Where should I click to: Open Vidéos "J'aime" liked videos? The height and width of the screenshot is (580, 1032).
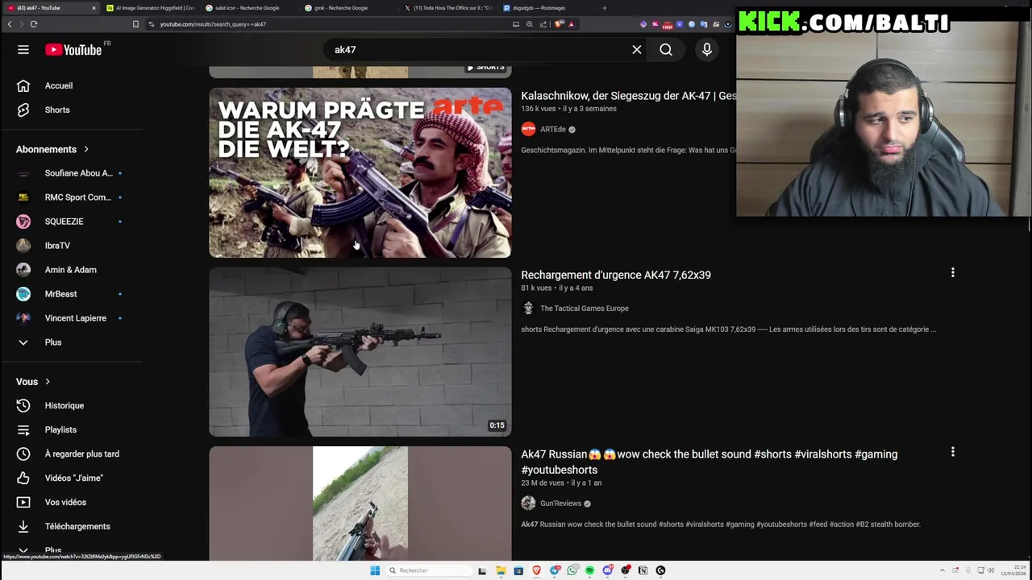[x=72, y=478]
